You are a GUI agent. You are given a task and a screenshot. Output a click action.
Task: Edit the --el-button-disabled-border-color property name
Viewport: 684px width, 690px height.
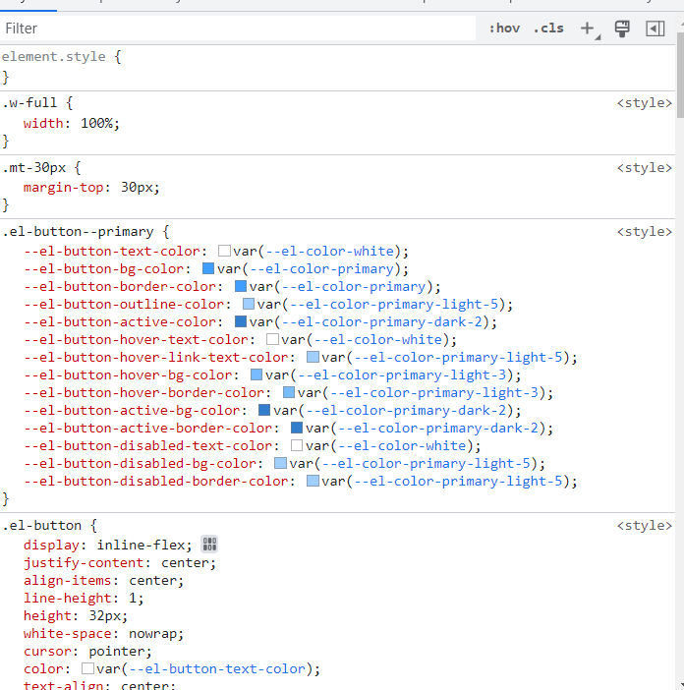click(155, 481)
